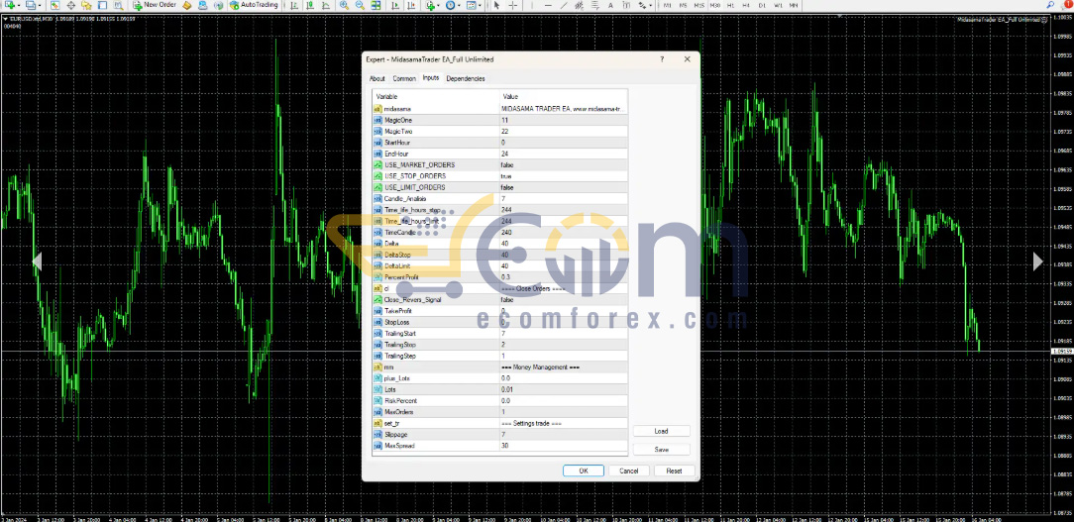Open the Indicators list icon
The height and width of the screenshot is (522, 1074).
pyautogui.click(x=430, y=5)
